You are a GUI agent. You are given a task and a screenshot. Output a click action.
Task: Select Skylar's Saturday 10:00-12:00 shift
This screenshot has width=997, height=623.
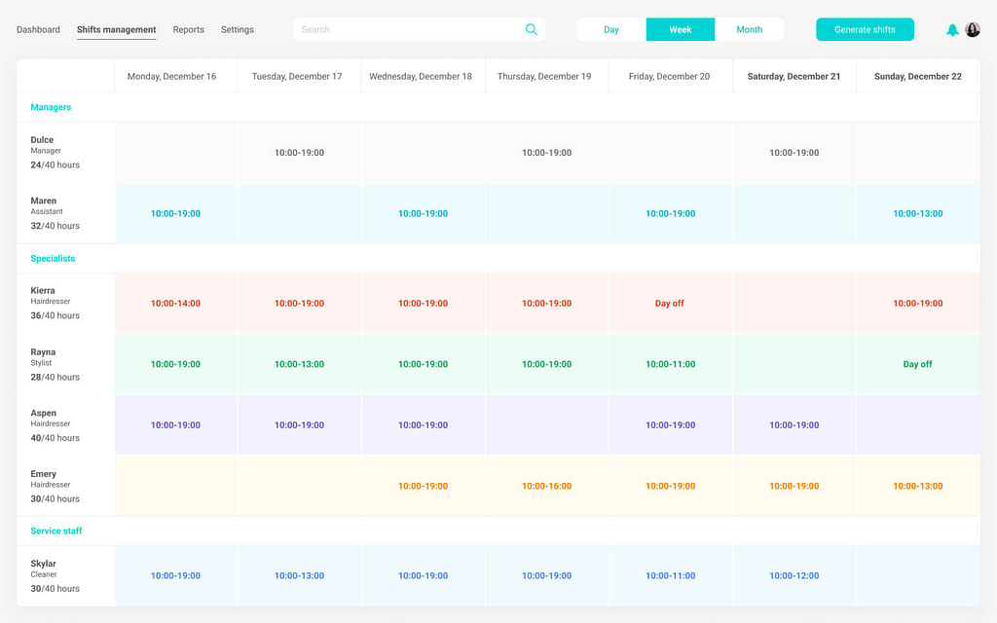click(794, 575)
